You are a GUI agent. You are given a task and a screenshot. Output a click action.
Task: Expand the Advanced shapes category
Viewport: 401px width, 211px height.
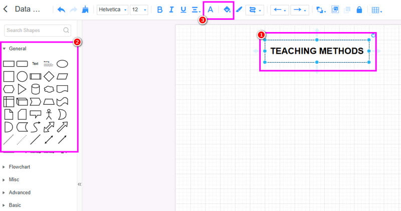click(20, 192)
